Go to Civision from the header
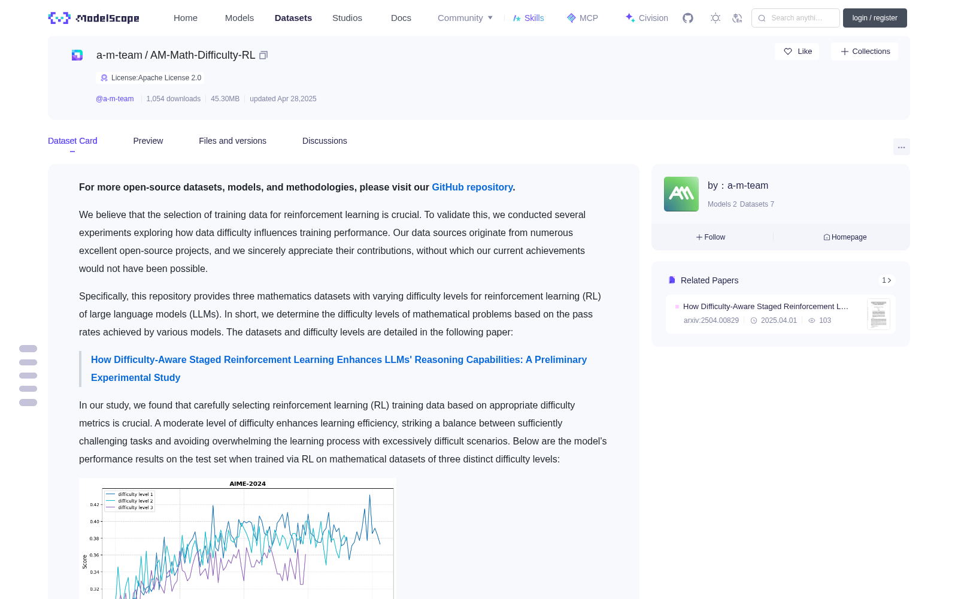 [647, 18]
